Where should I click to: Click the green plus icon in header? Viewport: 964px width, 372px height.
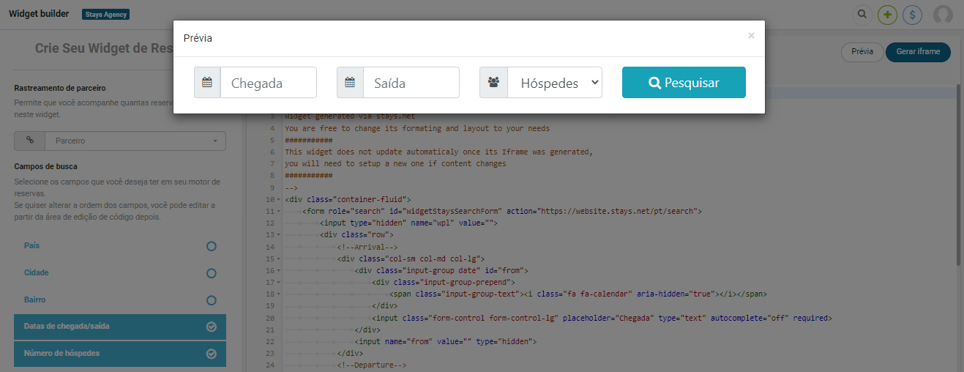887,15
